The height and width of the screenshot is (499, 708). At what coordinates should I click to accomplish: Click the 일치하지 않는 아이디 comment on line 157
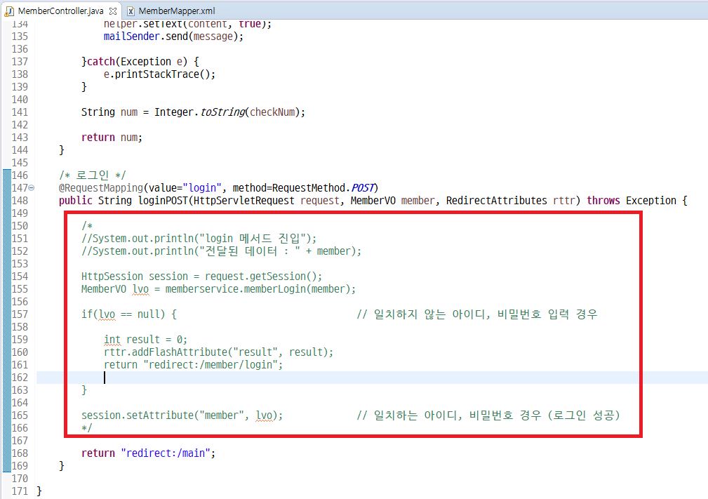[x=477, y=314]
